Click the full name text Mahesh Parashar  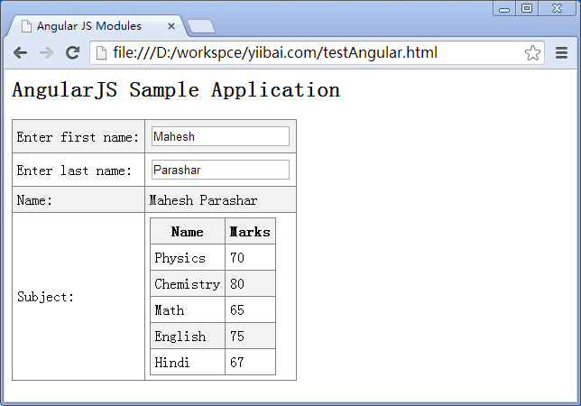(x=203, y=200)
